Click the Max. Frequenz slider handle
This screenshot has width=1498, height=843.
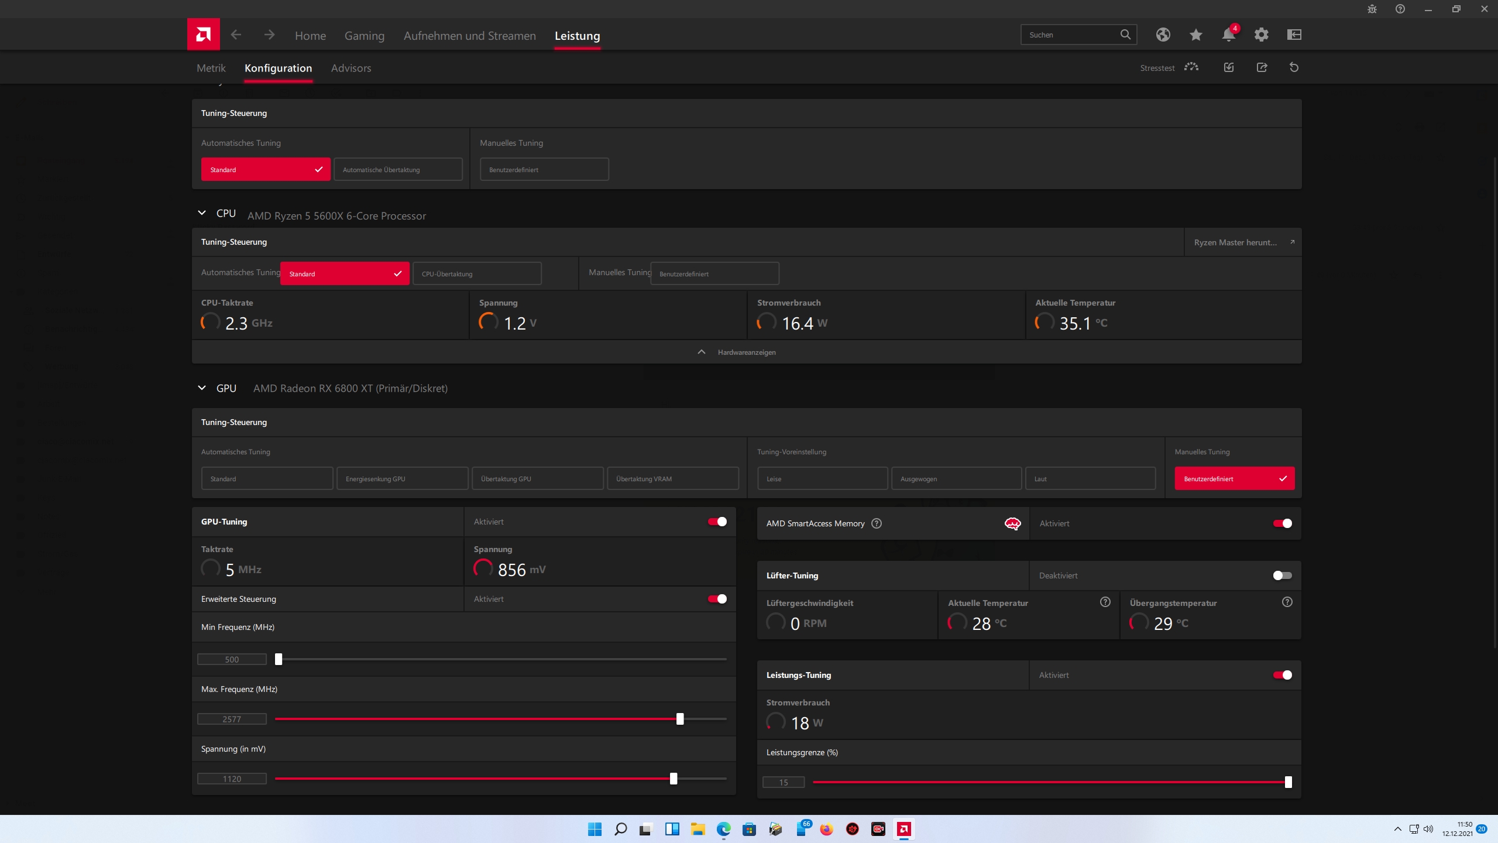pyautogui.click(x=680, y=719)
